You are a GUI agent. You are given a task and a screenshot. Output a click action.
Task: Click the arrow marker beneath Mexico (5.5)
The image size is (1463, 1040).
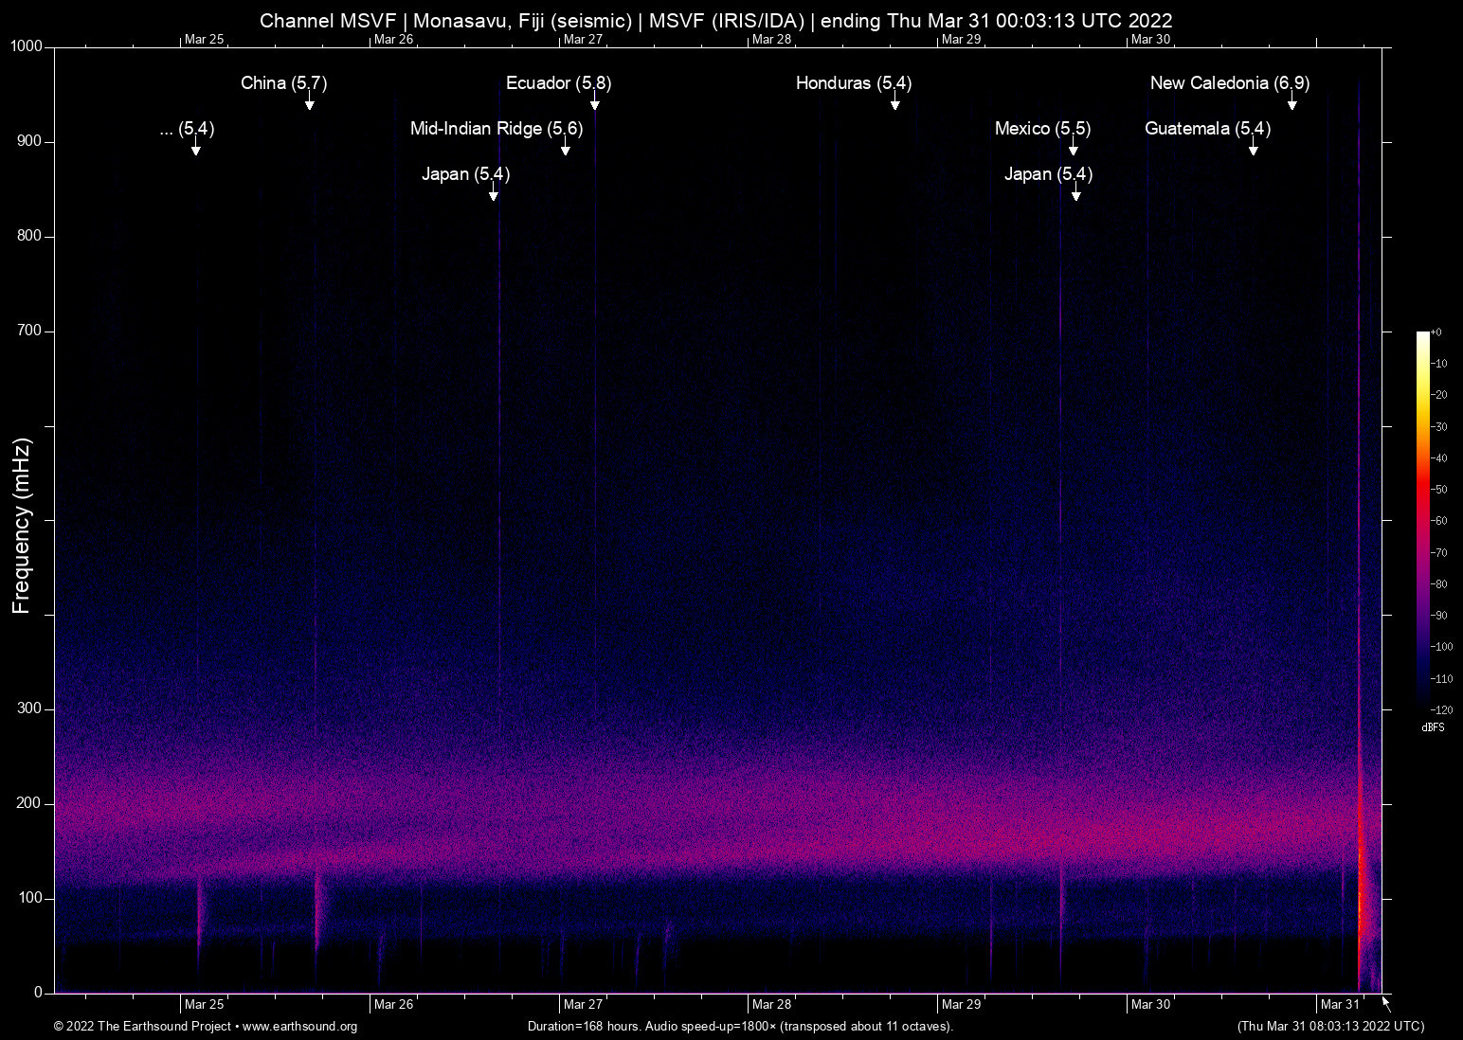coord(1073,147)
